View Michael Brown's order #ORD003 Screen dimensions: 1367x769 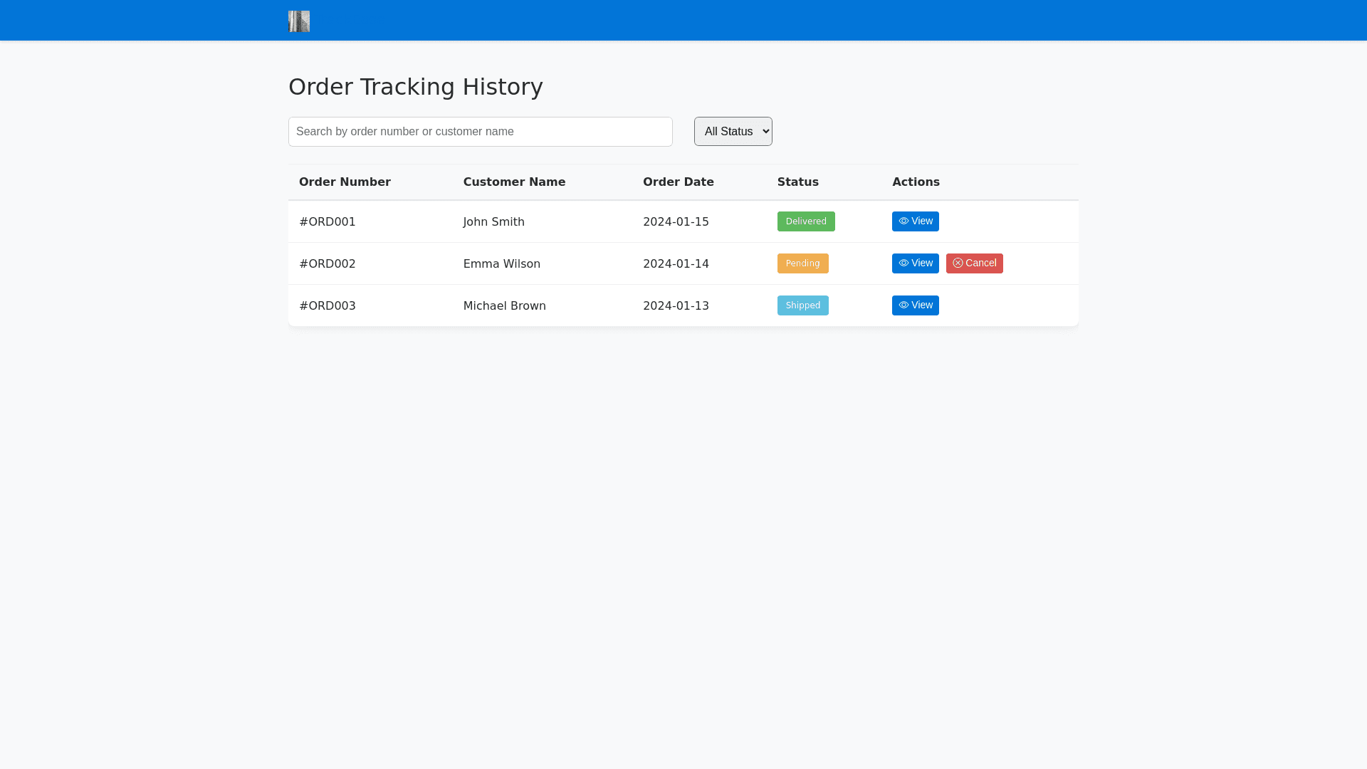915,305
